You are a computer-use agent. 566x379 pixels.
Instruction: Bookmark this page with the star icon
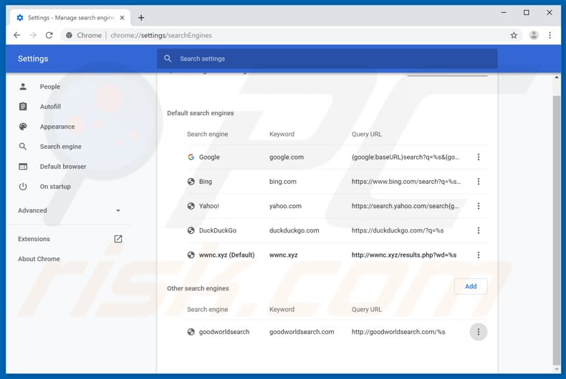tap(514, 35)
